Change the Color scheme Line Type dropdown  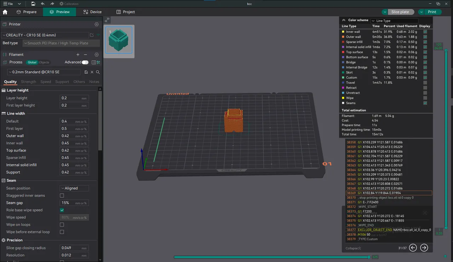tap(394, 20)
